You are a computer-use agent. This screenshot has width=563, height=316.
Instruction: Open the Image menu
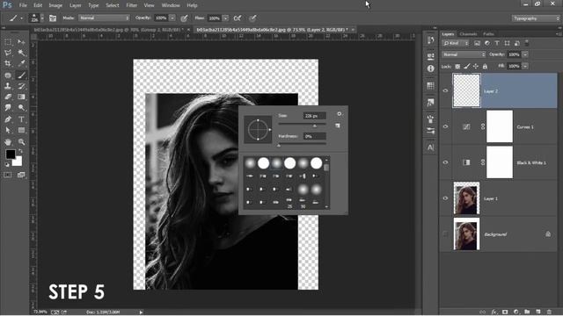55,5
